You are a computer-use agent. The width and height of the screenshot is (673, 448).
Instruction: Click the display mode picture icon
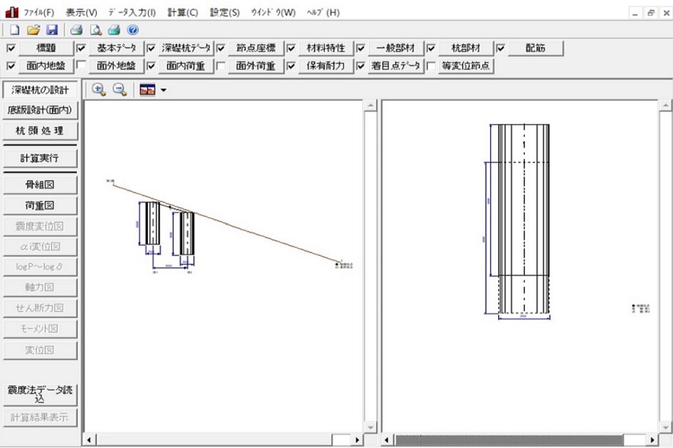147,90
